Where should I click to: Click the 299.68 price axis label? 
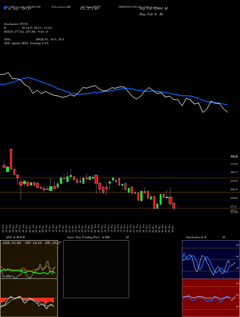[x=234, y=181]
